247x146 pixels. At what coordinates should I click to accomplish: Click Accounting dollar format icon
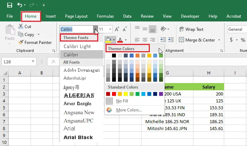point(231,40)
